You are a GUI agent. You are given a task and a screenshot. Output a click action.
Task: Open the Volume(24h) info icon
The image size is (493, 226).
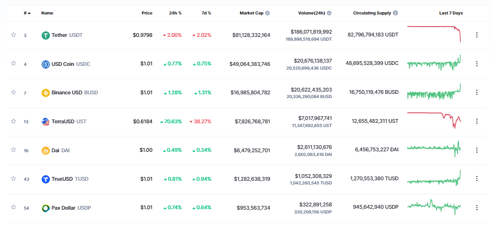coord(329,13)
